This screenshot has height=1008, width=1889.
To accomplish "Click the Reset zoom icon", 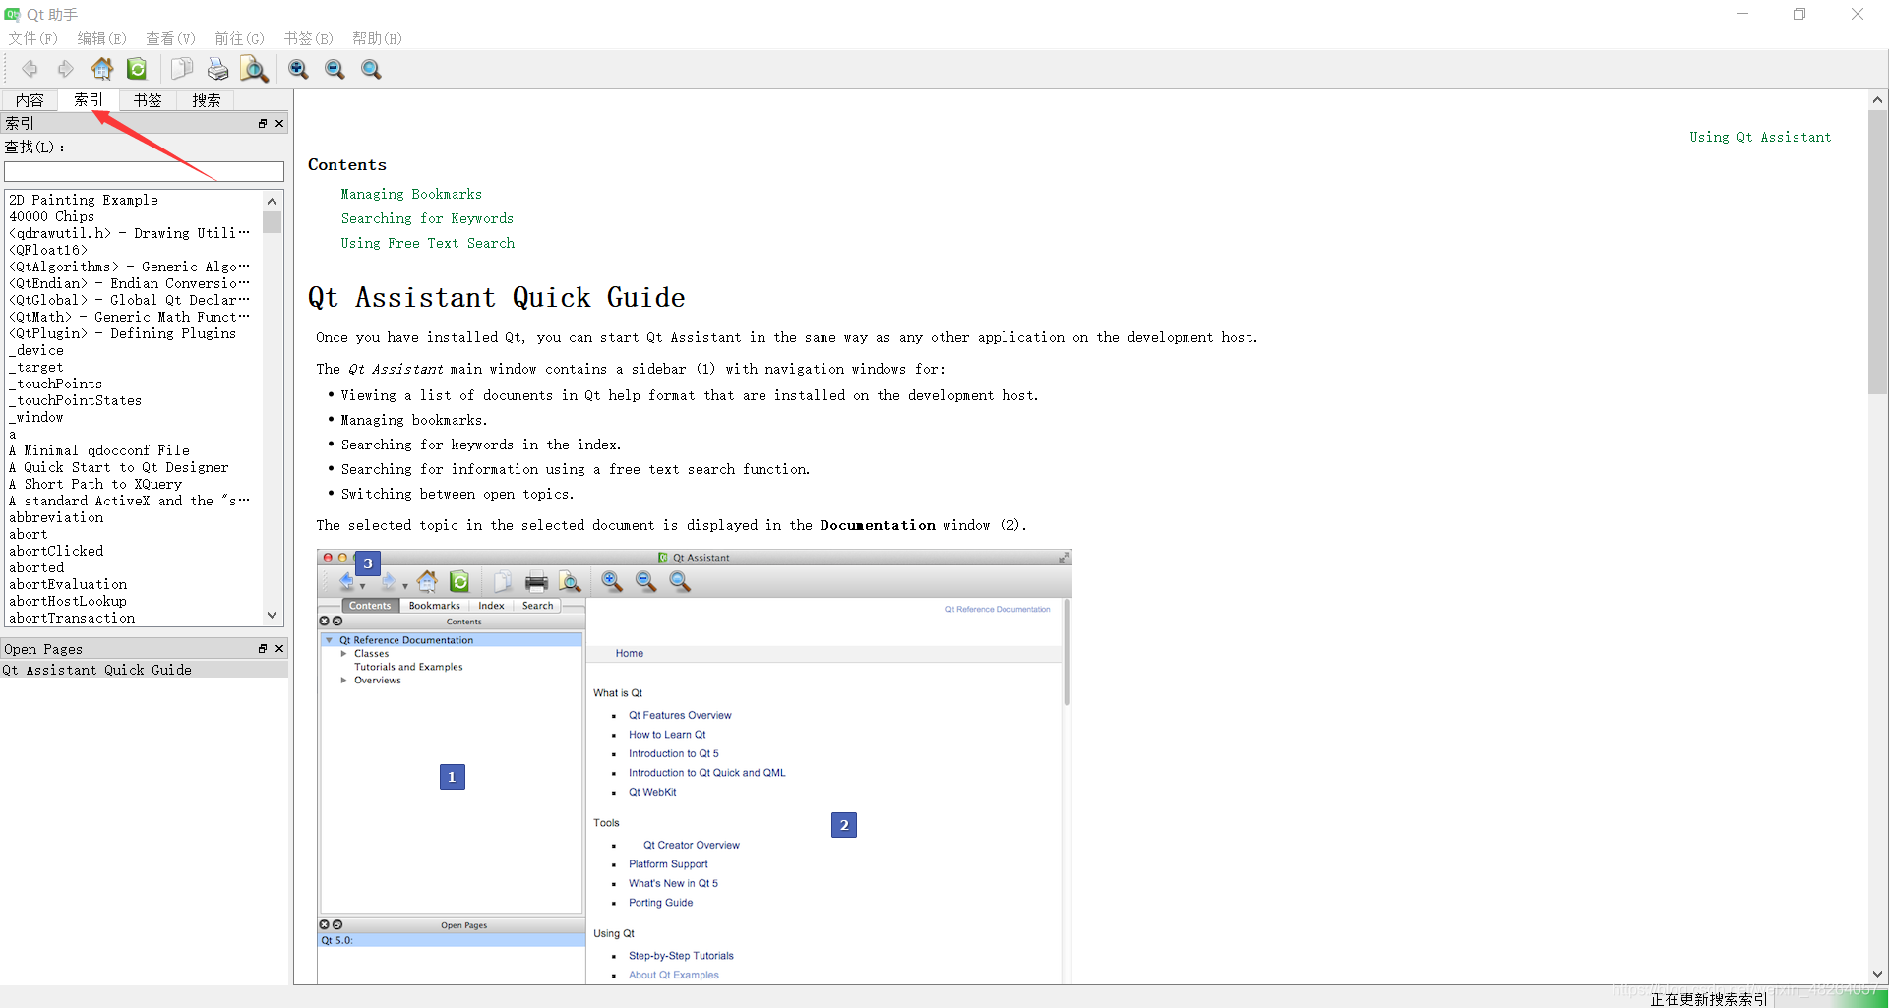I will [371, 69].
